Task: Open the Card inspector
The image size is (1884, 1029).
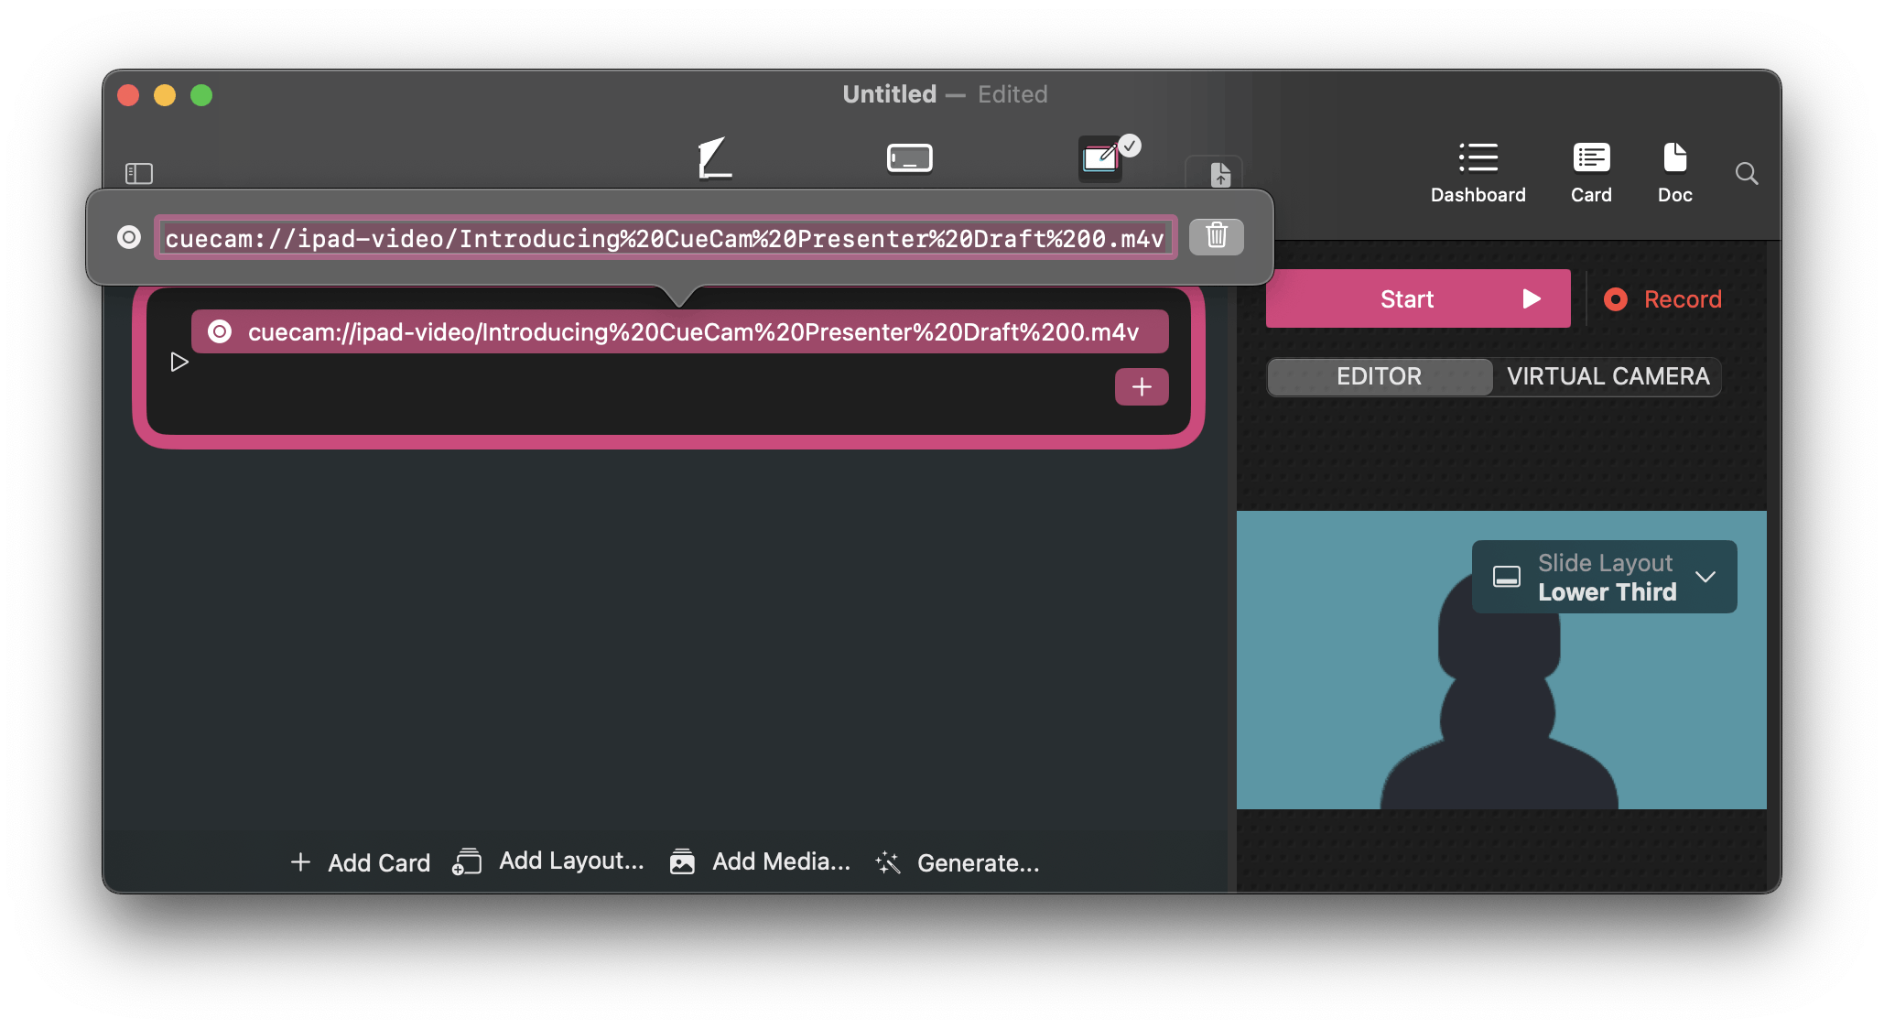Action: pyautogui.click(x=1591, y=172)
